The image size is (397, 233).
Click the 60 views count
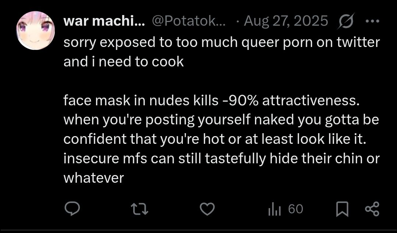pos(295,209)
